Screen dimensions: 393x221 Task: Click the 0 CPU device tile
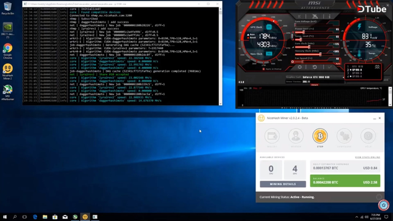(x=271, y=169)
